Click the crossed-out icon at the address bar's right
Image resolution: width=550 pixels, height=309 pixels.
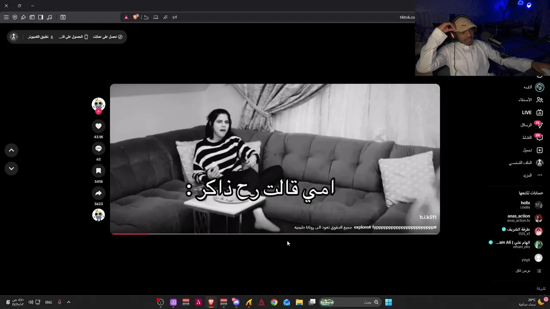[x=175, y=17]
